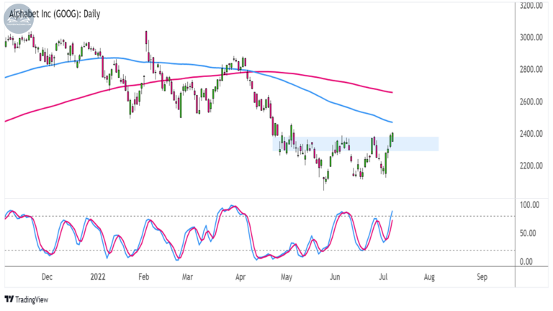Click the 50.00 stochastic scale label
Screen dimensions: 553x311
pyautogui.click(x=528, y=233)
